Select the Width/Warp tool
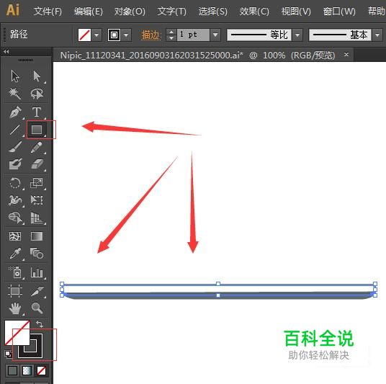This screenshot has height=384, width=386. (15, 200)
